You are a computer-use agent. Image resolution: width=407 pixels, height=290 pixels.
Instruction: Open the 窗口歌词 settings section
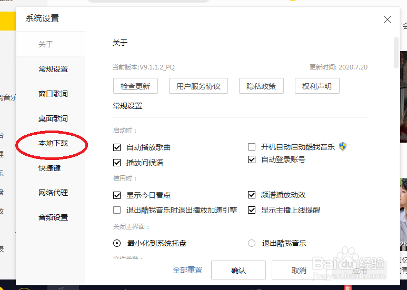pyautogui.click(x=53, y=94)
